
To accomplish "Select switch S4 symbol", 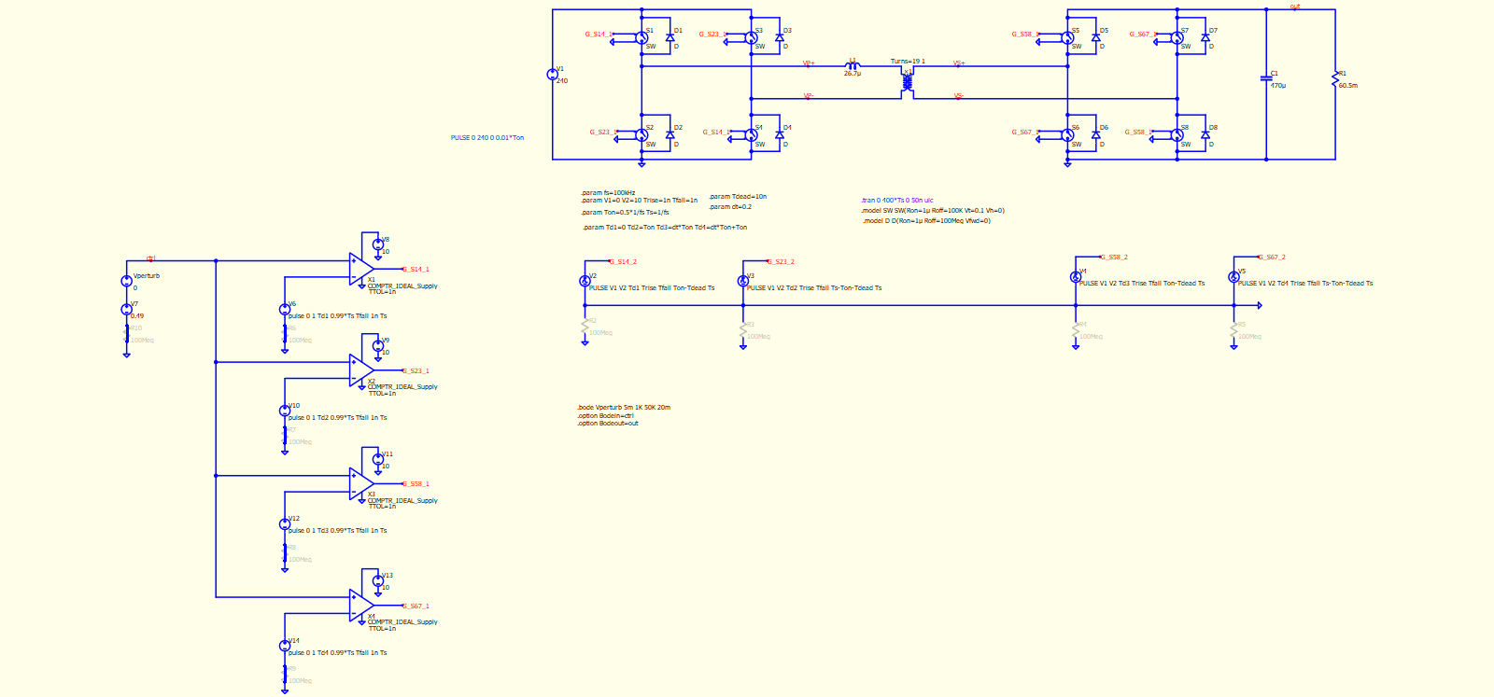I will click(751, 135).
